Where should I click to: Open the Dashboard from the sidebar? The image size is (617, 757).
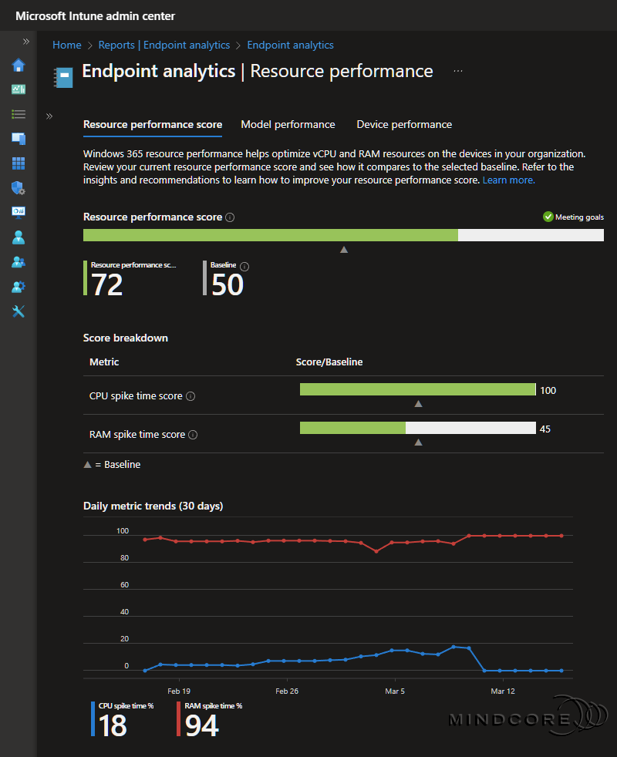(18, 89)
